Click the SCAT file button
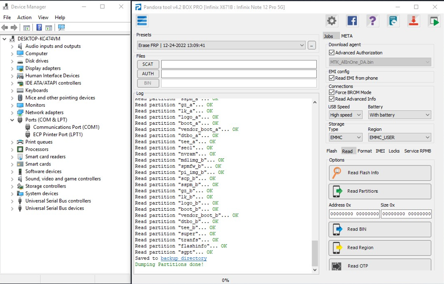This screenshot has height=284, width=444. [148, 64]
